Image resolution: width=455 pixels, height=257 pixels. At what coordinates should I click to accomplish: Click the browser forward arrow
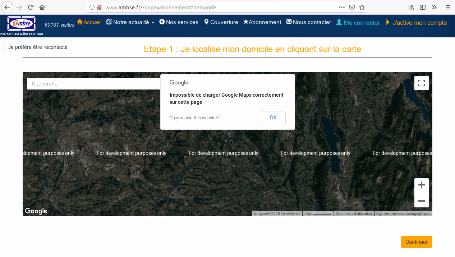pyautogui.click(x=19, y=7)
